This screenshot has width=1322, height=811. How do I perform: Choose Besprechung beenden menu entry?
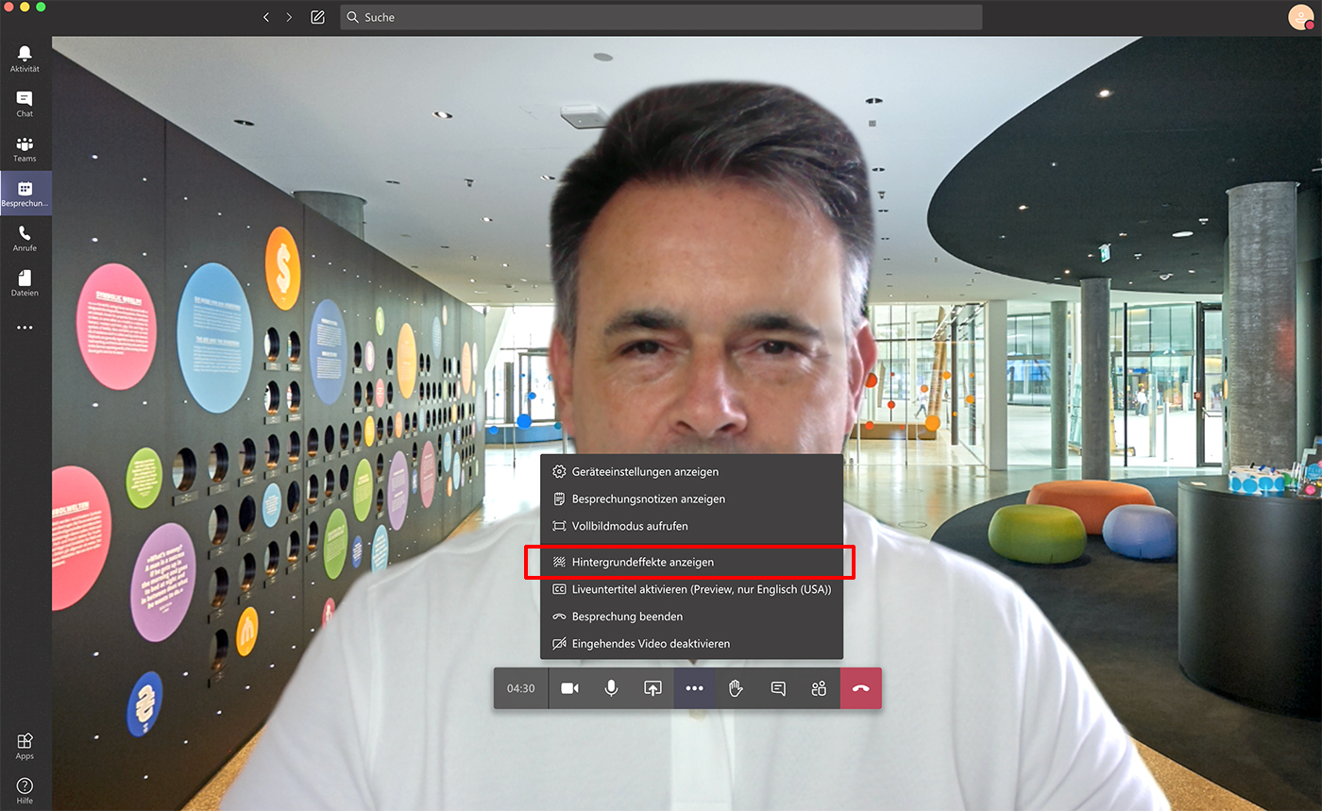click(x=691, y=617)
